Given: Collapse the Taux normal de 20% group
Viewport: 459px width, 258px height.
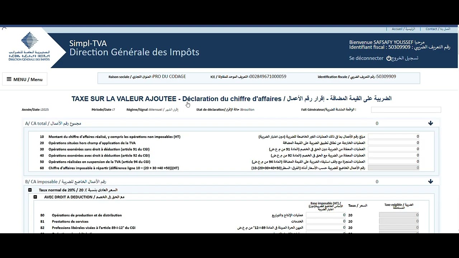Looking at the screenshot, I should pyautogui.click(x=30, y=190).
